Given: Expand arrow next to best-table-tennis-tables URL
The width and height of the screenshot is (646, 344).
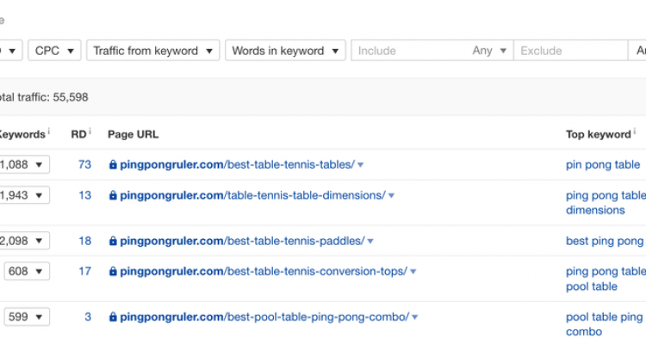Looking at the screenshot, I should pos(361,165).
